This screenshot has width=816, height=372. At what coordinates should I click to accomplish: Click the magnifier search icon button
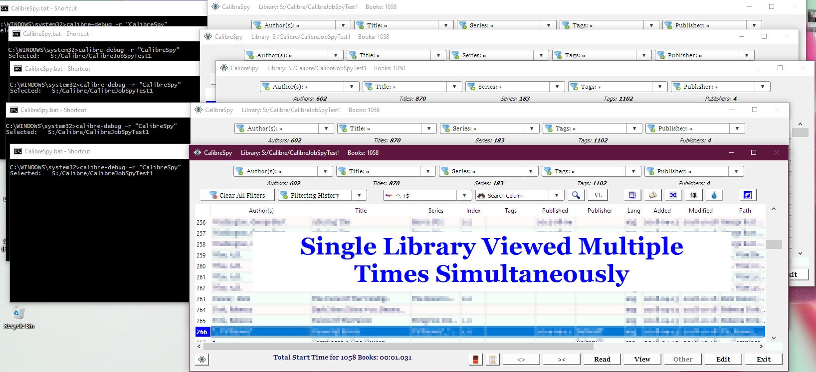tap(576, 195)
